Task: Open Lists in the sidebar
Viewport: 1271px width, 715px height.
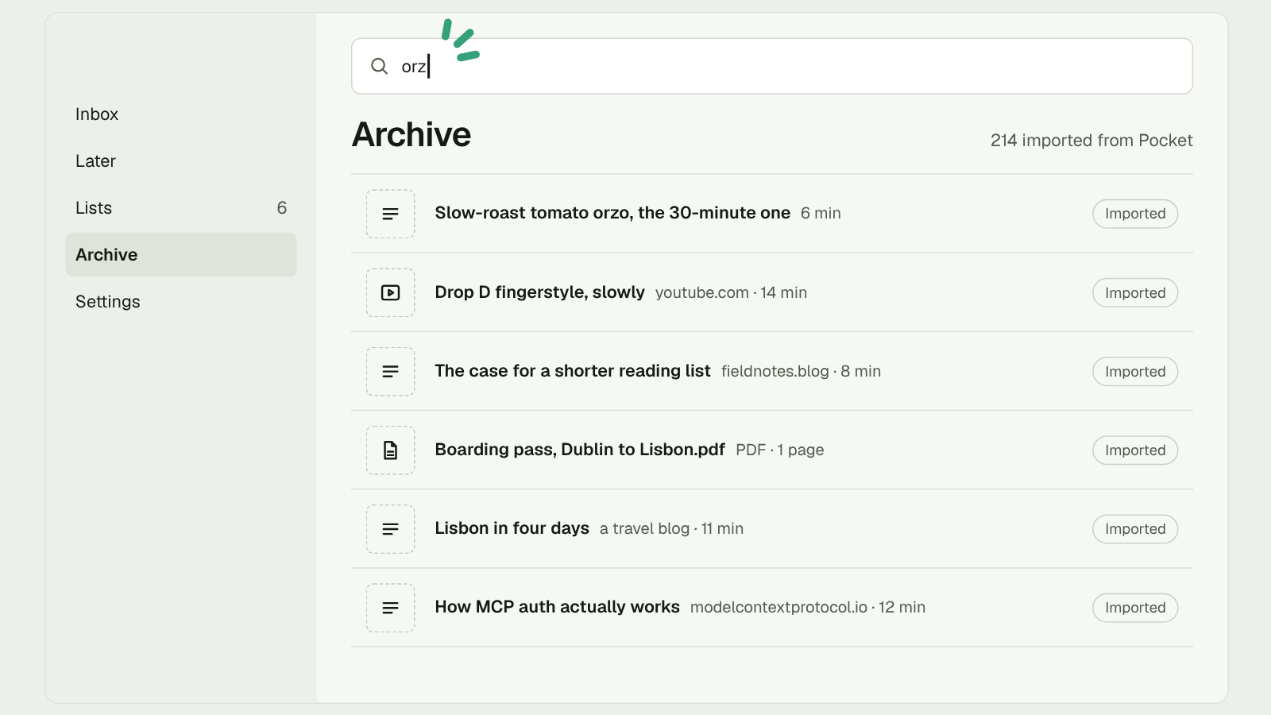Action: [181, 208]
